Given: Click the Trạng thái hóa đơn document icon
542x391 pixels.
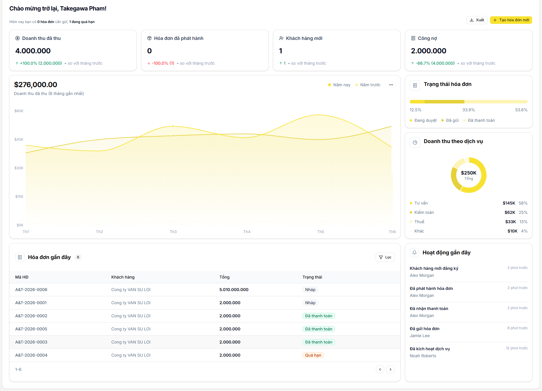Looking at the screenshot, I should 415,85.
